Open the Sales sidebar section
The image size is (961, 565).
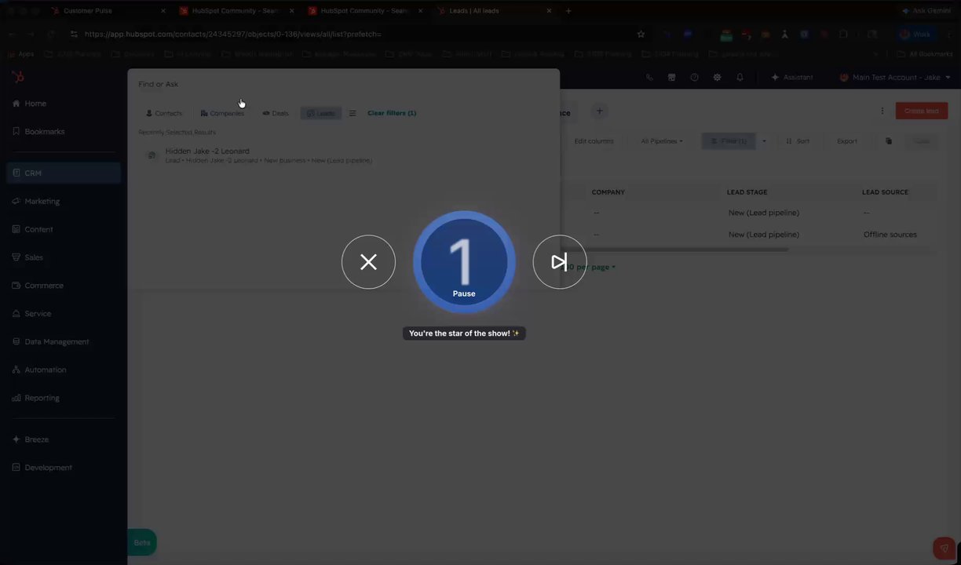[34, 257]
